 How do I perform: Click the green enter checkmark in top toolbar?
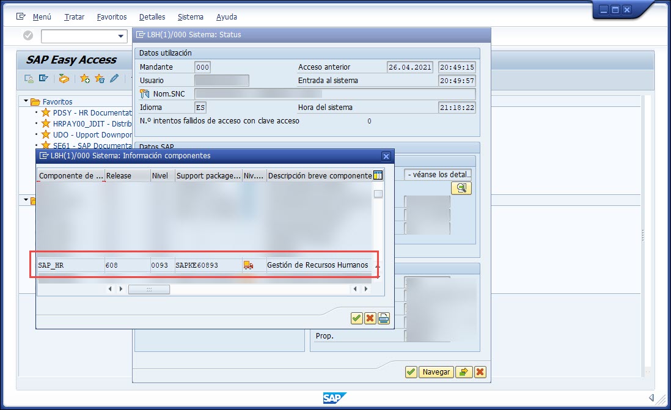pyautogui.click(x=28, y=36)
